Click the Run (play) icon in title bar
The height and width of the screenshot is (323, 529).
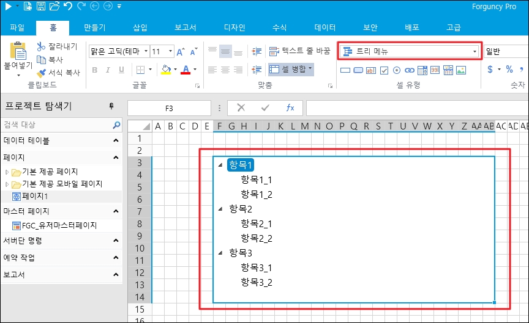(x=7, y=7)
